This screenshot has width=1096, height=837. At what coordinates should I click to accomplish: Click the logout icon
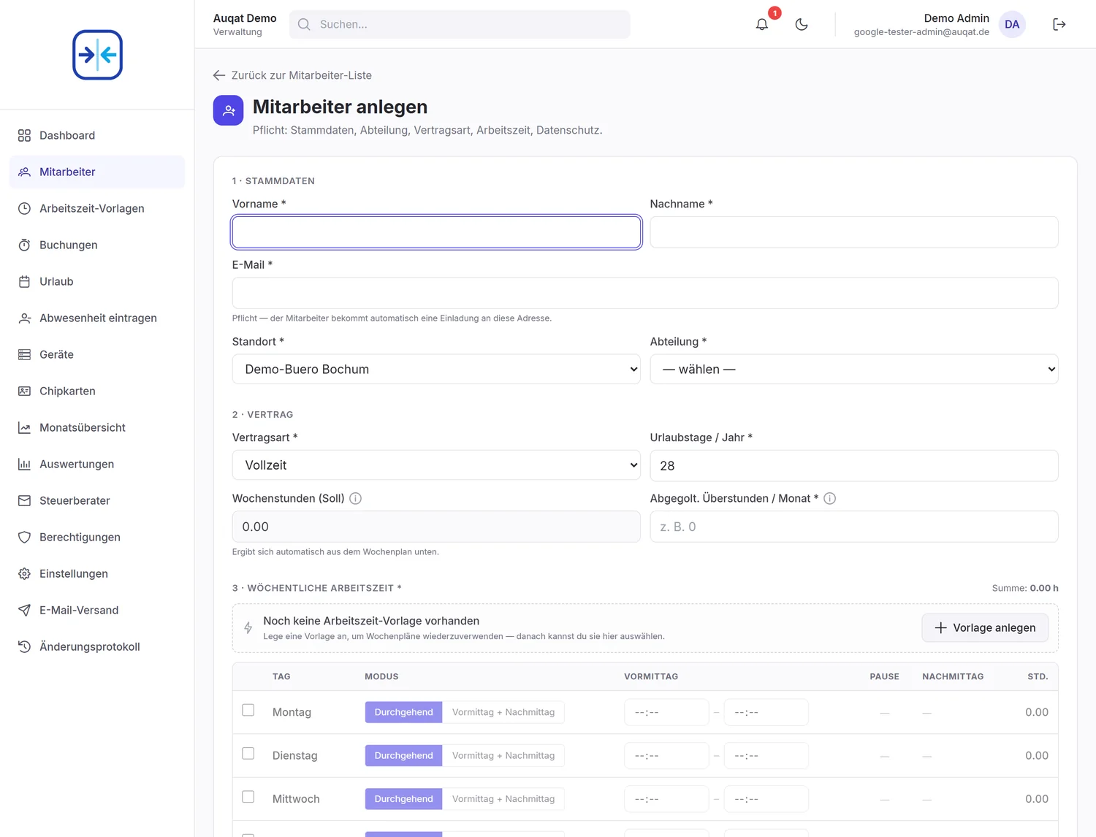tap(1059, 25)
